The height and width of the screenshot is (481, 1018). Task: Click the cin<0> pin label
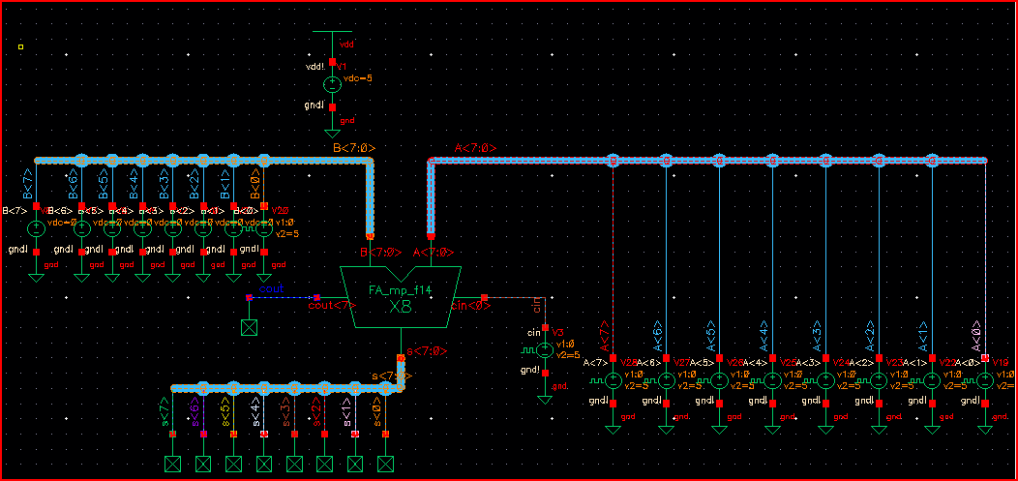pos(470,305)
